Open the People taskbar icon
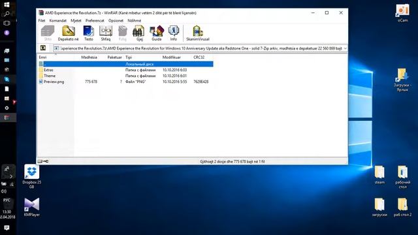The image size is (418, 235). [7, 168]
